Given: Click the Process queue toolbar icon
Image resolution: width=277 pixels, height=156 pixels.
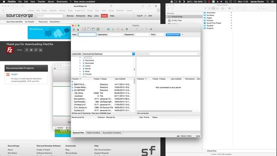Looking at the screenshot, I should pos(113,29).
